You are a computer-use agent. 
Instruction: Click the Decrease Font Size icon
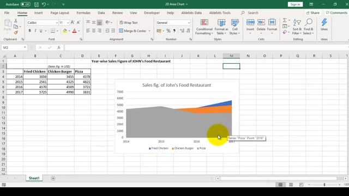(x=79, y=22)
